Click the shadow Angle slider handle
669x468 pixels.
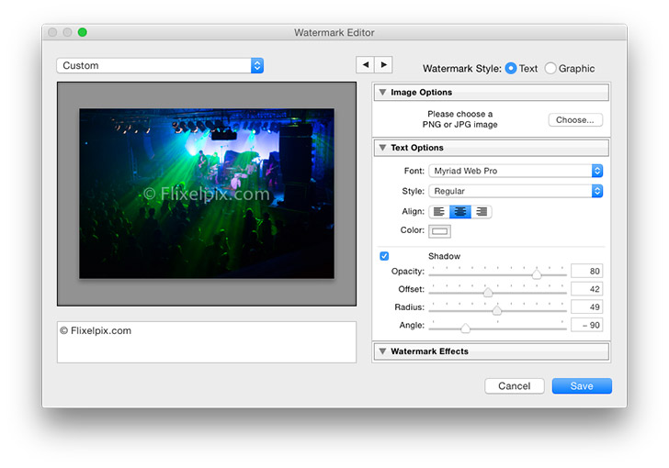(466, 328)
